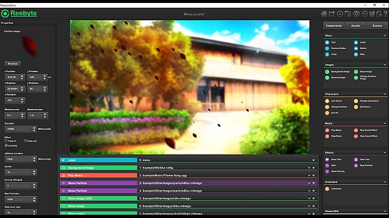Click the folder icon in top toolbar
The height and width of the screenshot is (218, 389).
point(348,14)
